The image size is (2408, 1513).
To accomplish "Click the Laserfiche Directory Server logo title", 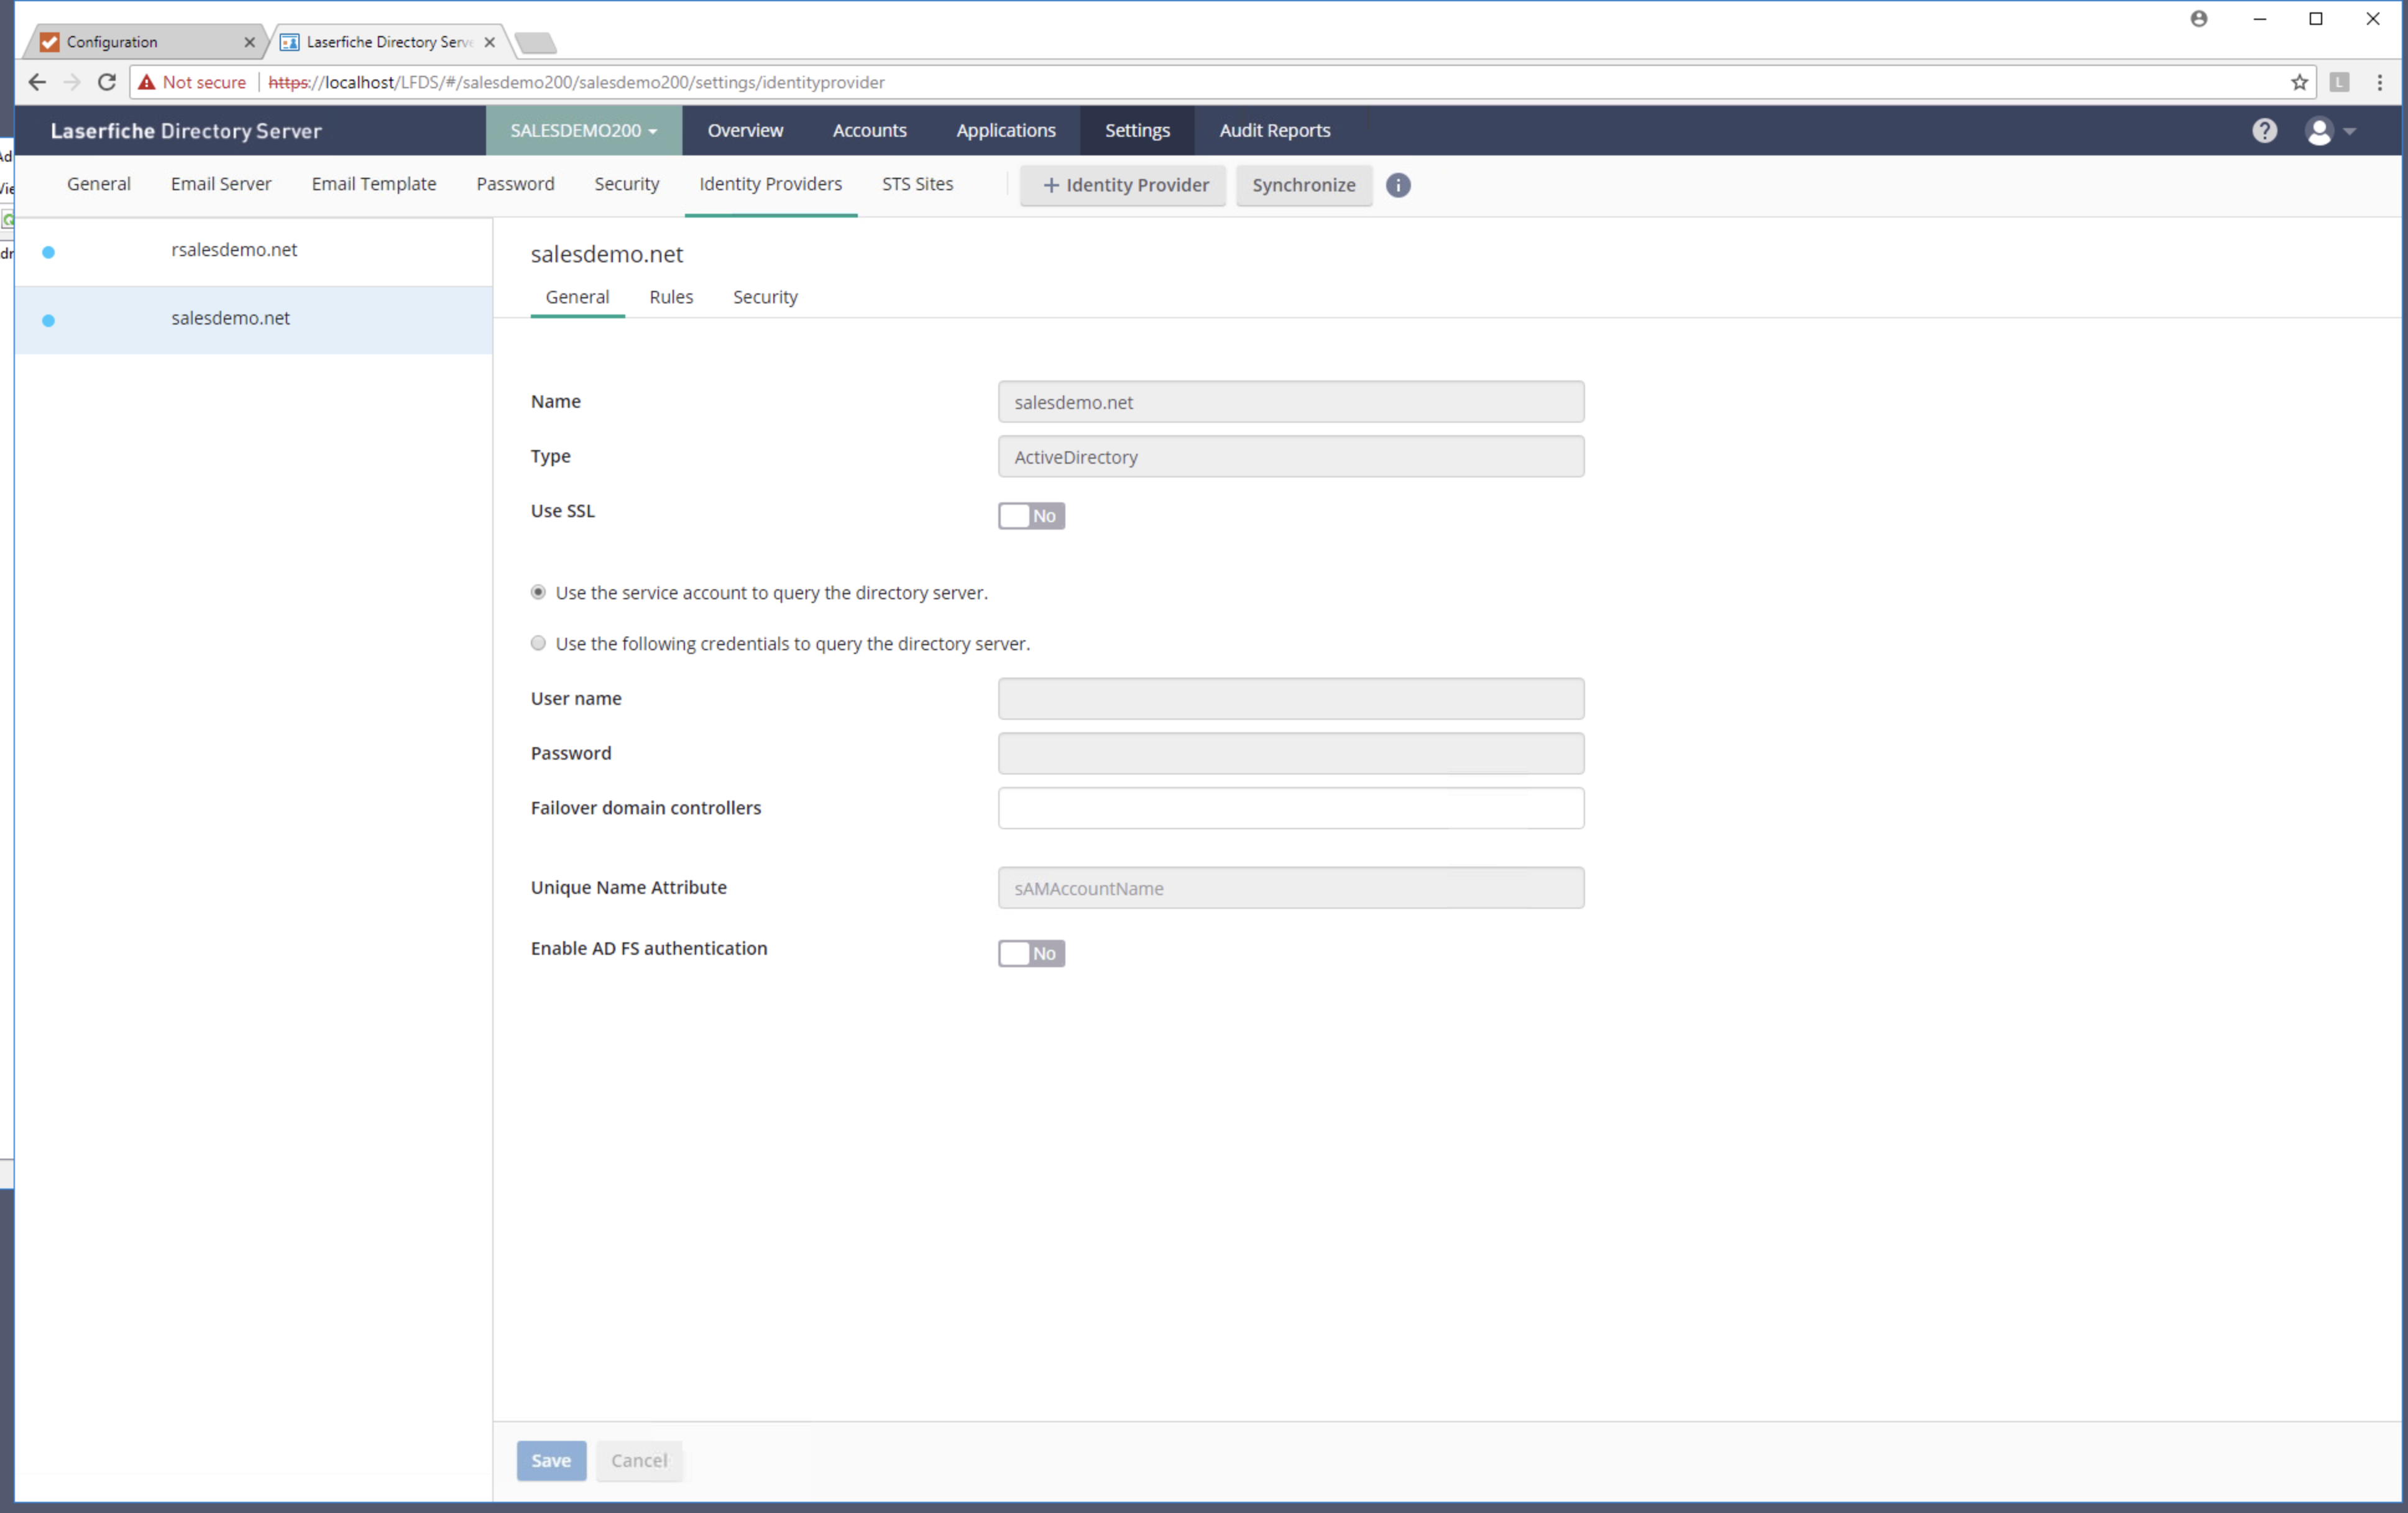I will [186, 131].
